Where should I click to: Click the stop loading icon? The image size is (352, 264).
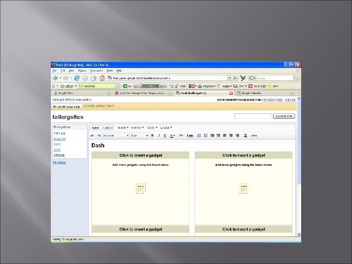(x=85, y=78)
